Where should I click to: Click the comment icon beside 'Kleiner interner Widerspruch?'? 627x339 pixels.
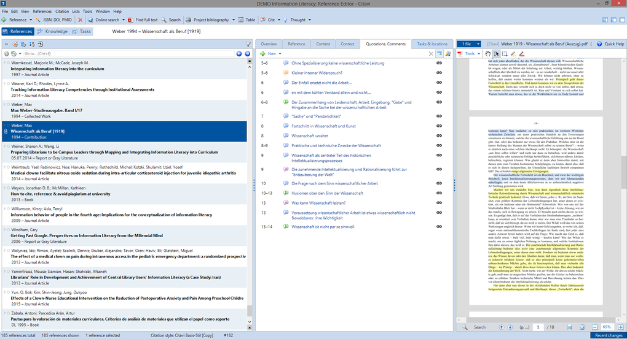286,73
